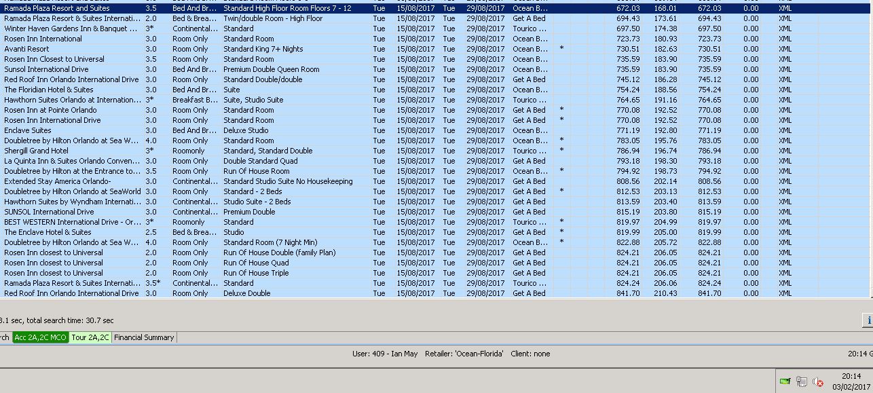Click the blue info button

point(868,320)
